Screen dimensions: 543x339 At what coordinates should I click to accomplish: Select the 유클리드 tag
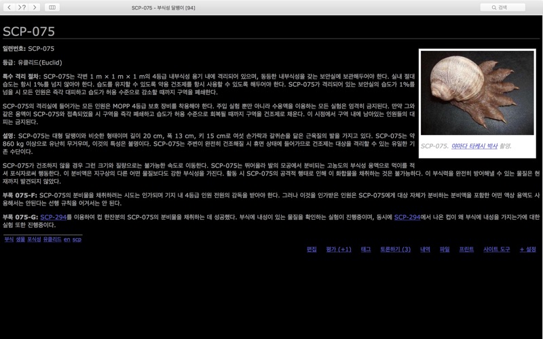52,239
